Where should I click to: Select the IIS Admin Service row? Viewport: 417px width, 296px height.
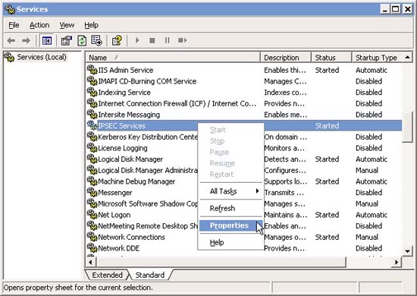243,70
